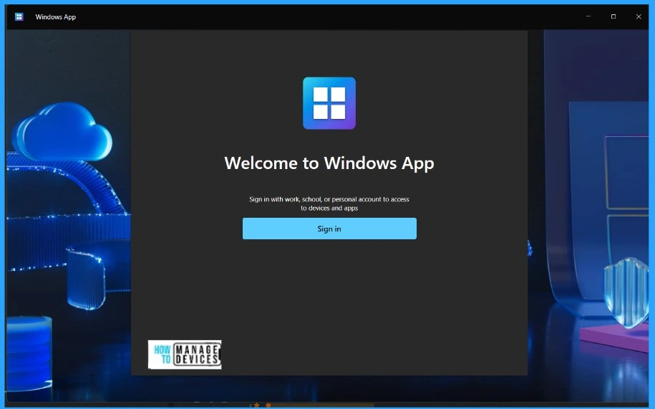Click the 'Windows App' title bar text
The width and height of the screenshot is (655, 409).
56,16
